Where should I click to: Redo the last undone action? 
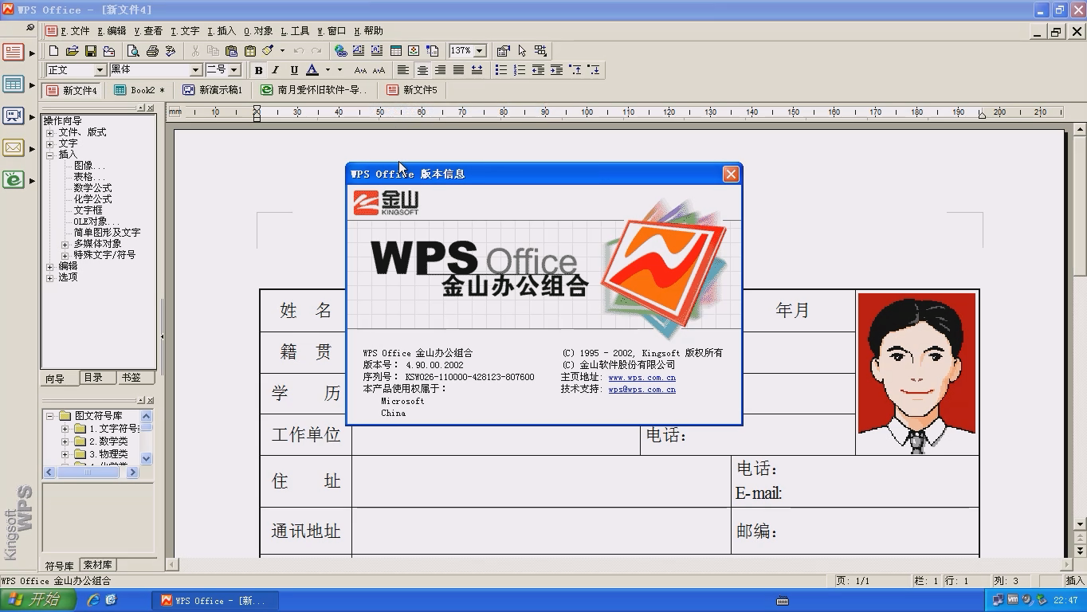pos(316,50)
